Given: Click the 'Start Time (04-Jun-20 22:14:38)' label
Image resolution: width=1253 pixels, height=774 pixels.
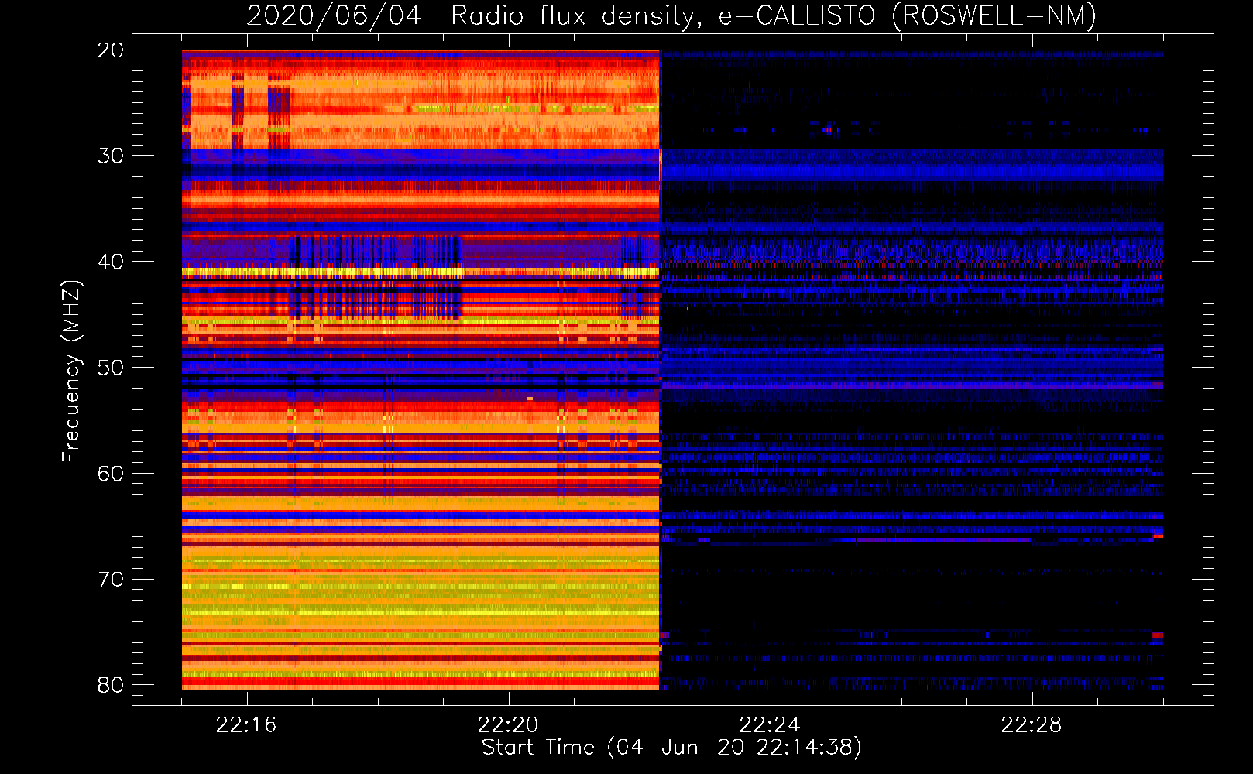Looking at the screenshot, I should (671, 748).
